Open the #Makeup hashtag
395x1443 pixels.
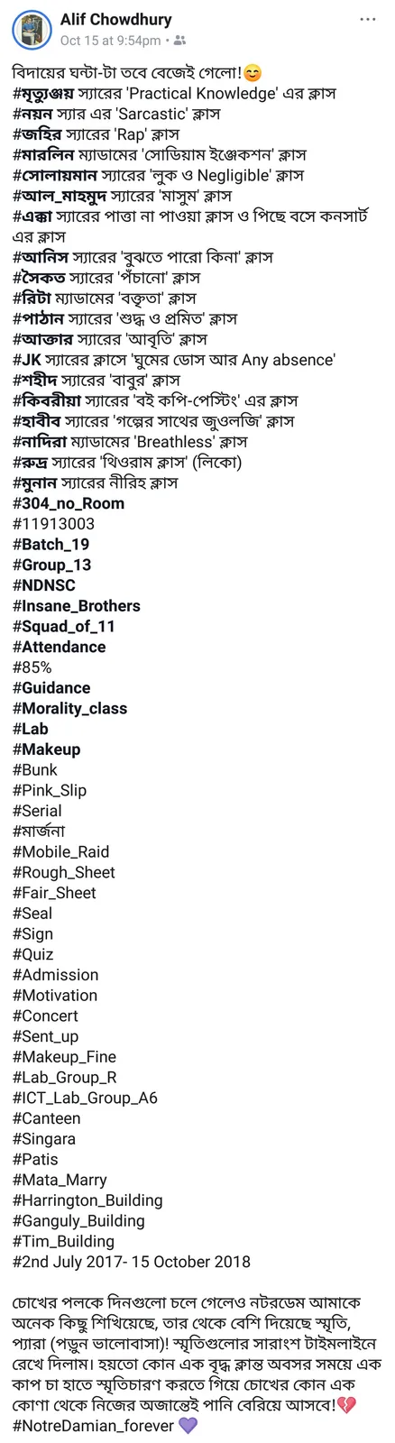pos(47,749)
